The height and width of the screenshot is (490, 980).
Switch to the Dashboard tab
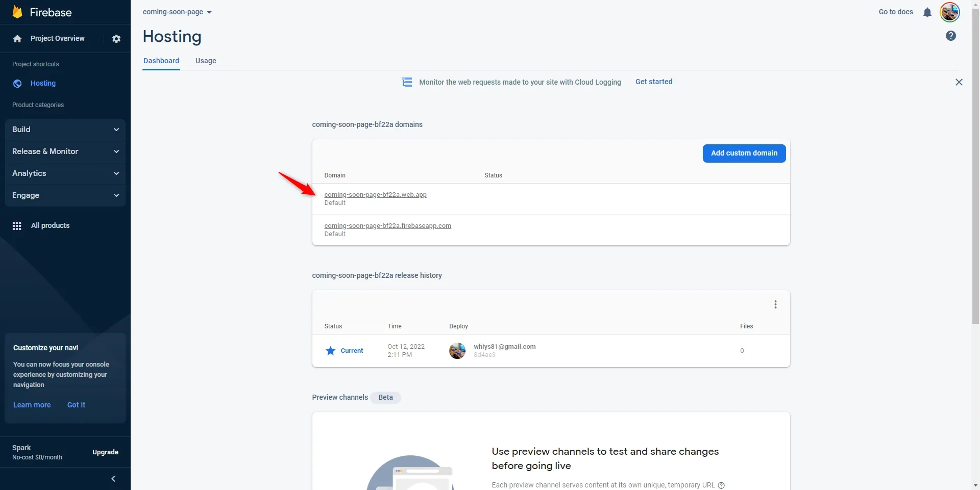(x=161, y=61)
